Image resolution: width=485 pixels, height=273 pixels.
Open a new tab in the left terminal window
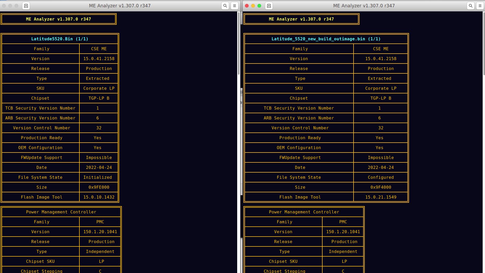click(x=26, y=6)
